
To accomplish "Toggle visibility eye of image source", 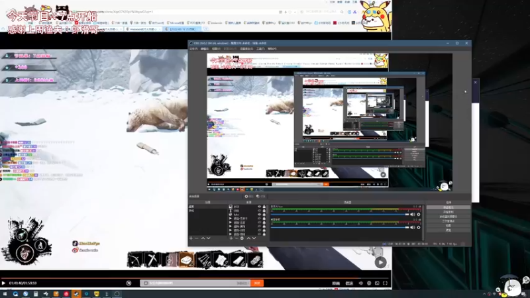I will tap(260, 207).
